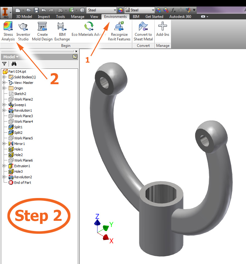Viewport: 246px width, 264px height.
Task: Switch to the Inspect tab
Action: [x=44, y=17]
